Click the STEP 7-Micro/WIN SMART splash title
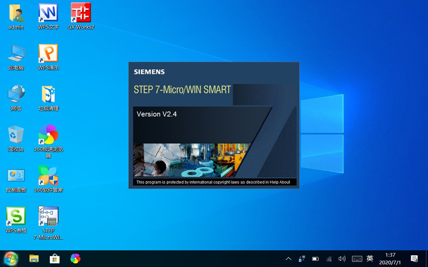Image resolution: width=428 pixels, height=267 pixels. [x=183, y=90]
